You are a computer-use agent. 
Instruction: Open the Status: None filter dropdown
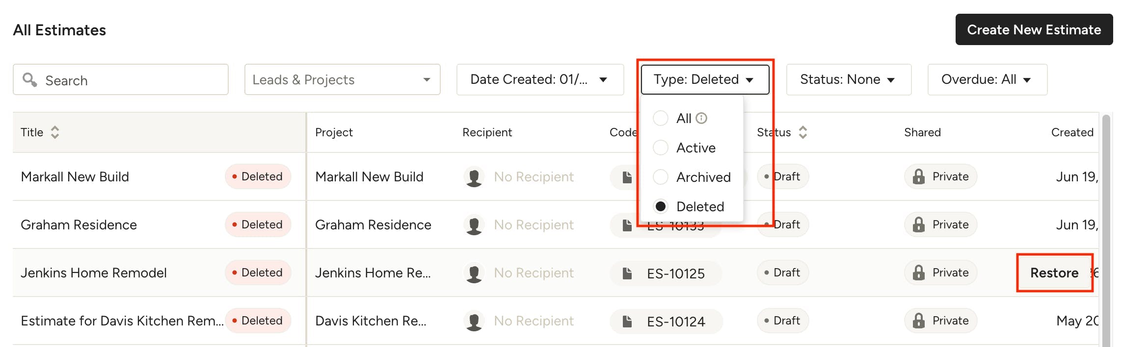849,79
